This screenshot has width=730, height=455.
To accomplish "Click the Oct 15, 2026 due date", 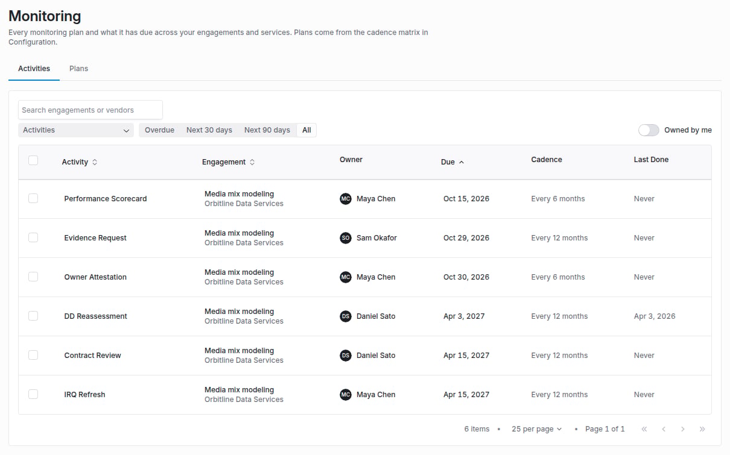I will coord(466,199).
